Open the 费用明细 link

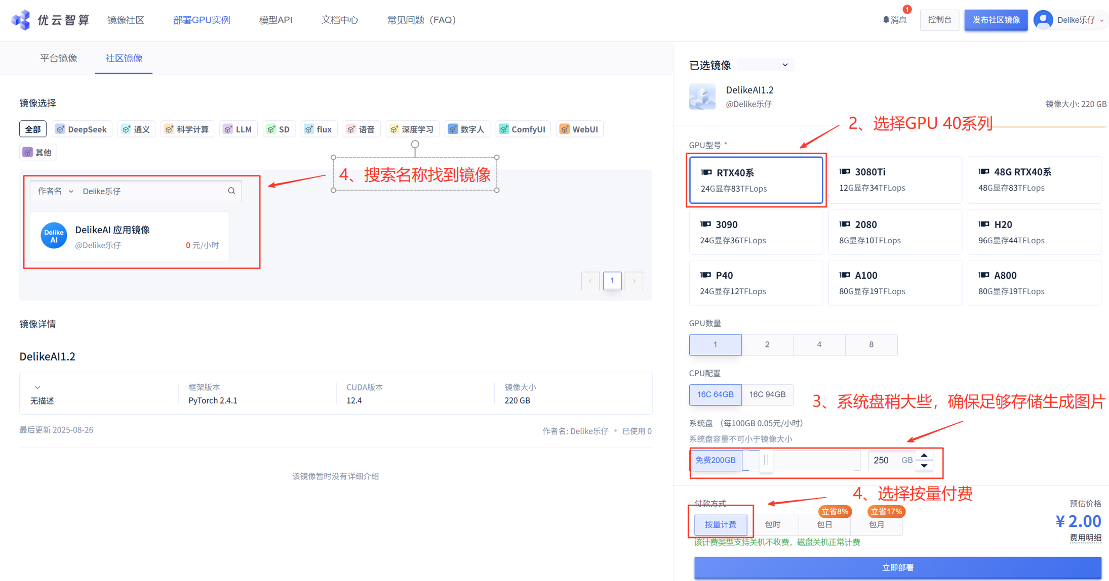[x=1085, y=538]
